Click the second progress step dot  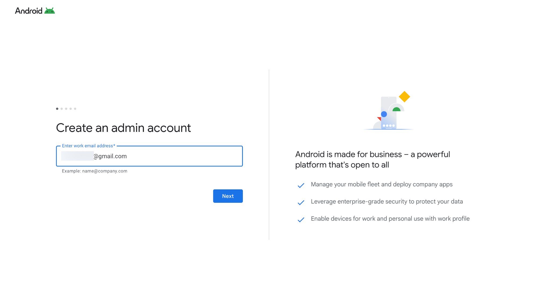(x=62, y=109)
